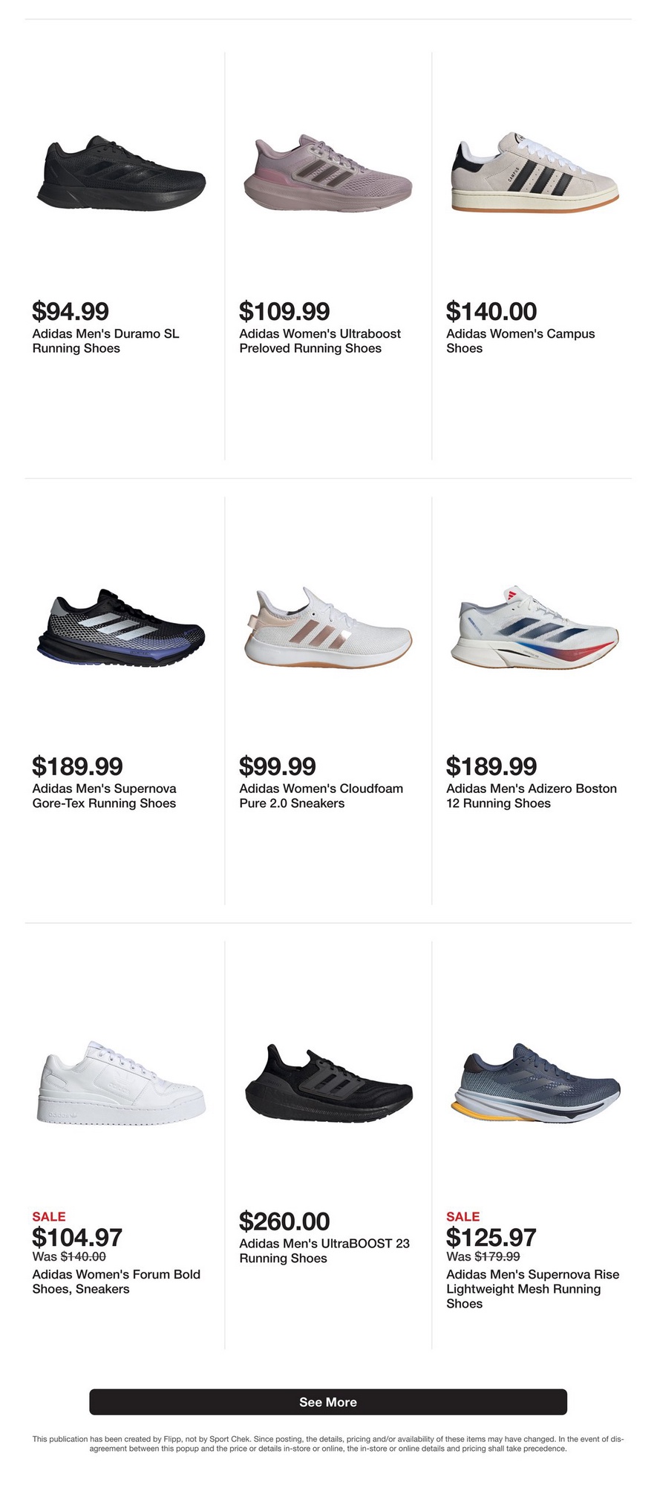Select the purple Ultraboost Preloved shoe photo
Viewport: 657px width, 1485px height.
[328, 174]
